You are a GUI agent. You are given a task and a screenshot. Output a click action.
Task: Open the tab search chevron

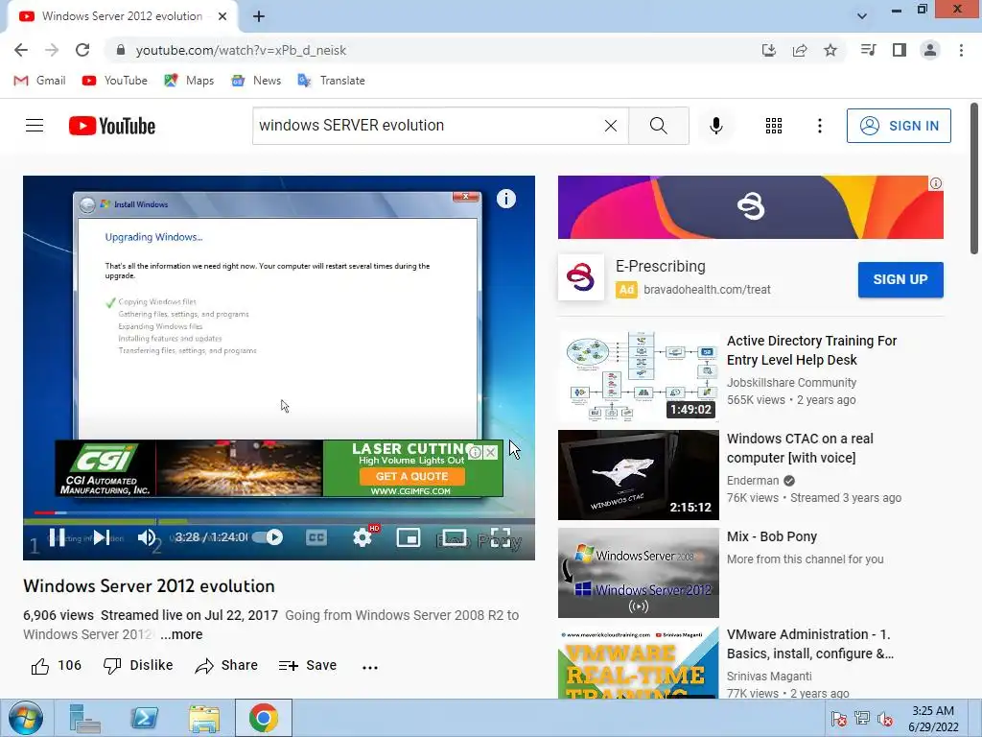862,15
